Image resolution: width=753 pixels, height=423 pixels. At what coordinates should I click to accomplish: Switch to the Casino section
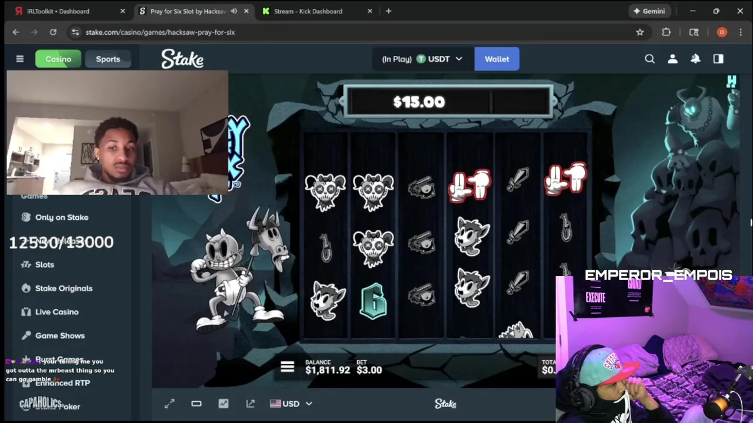pyautogui.click(x=58, y=59)
